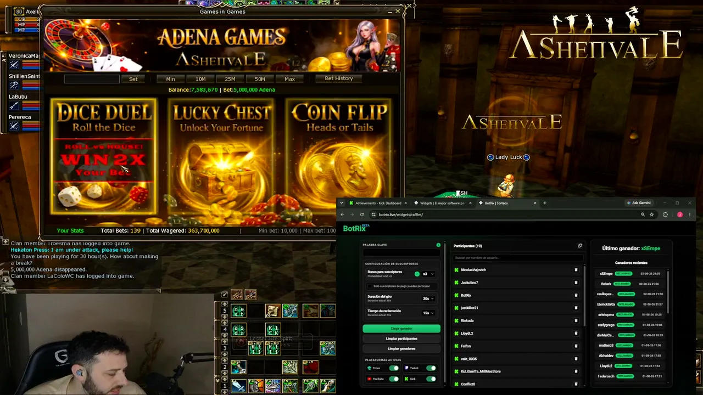
Task: Remove Jackolino7 using the trash icon
Action: point(576,283)
